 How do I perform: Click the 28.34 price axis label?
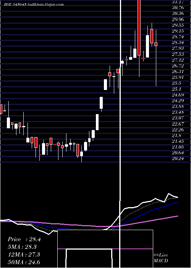point(178,42)
